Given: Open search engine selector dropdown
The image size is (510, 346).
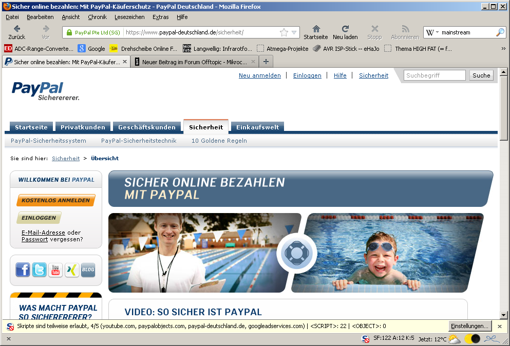Looking at the screenshot, I should click(432, 32).
